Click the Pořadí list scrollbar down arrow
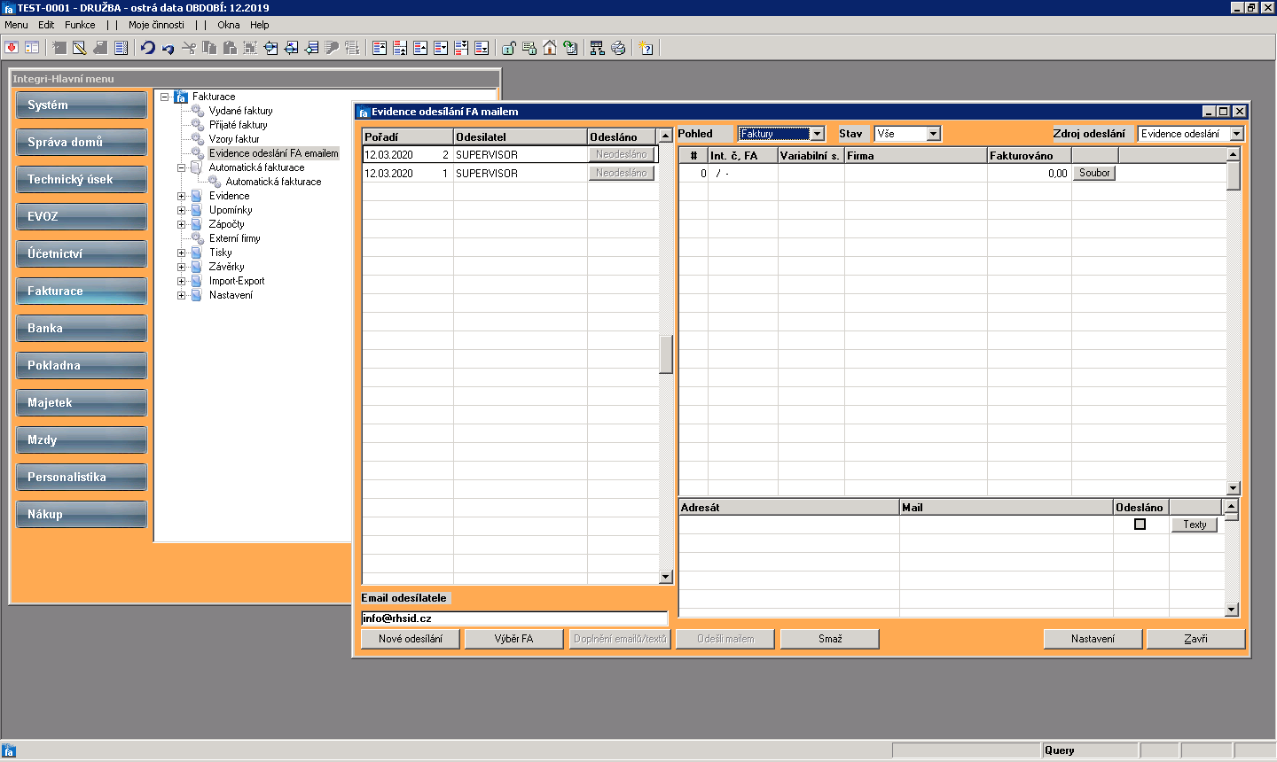Viewport: 1277px width, 762px height. tap(666, 578)
